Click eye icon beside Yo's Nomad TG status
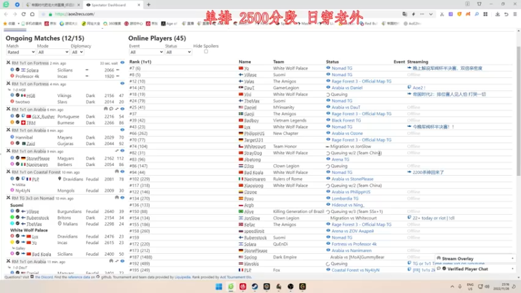This screenshot has width=521, height=293. [328, 68]
